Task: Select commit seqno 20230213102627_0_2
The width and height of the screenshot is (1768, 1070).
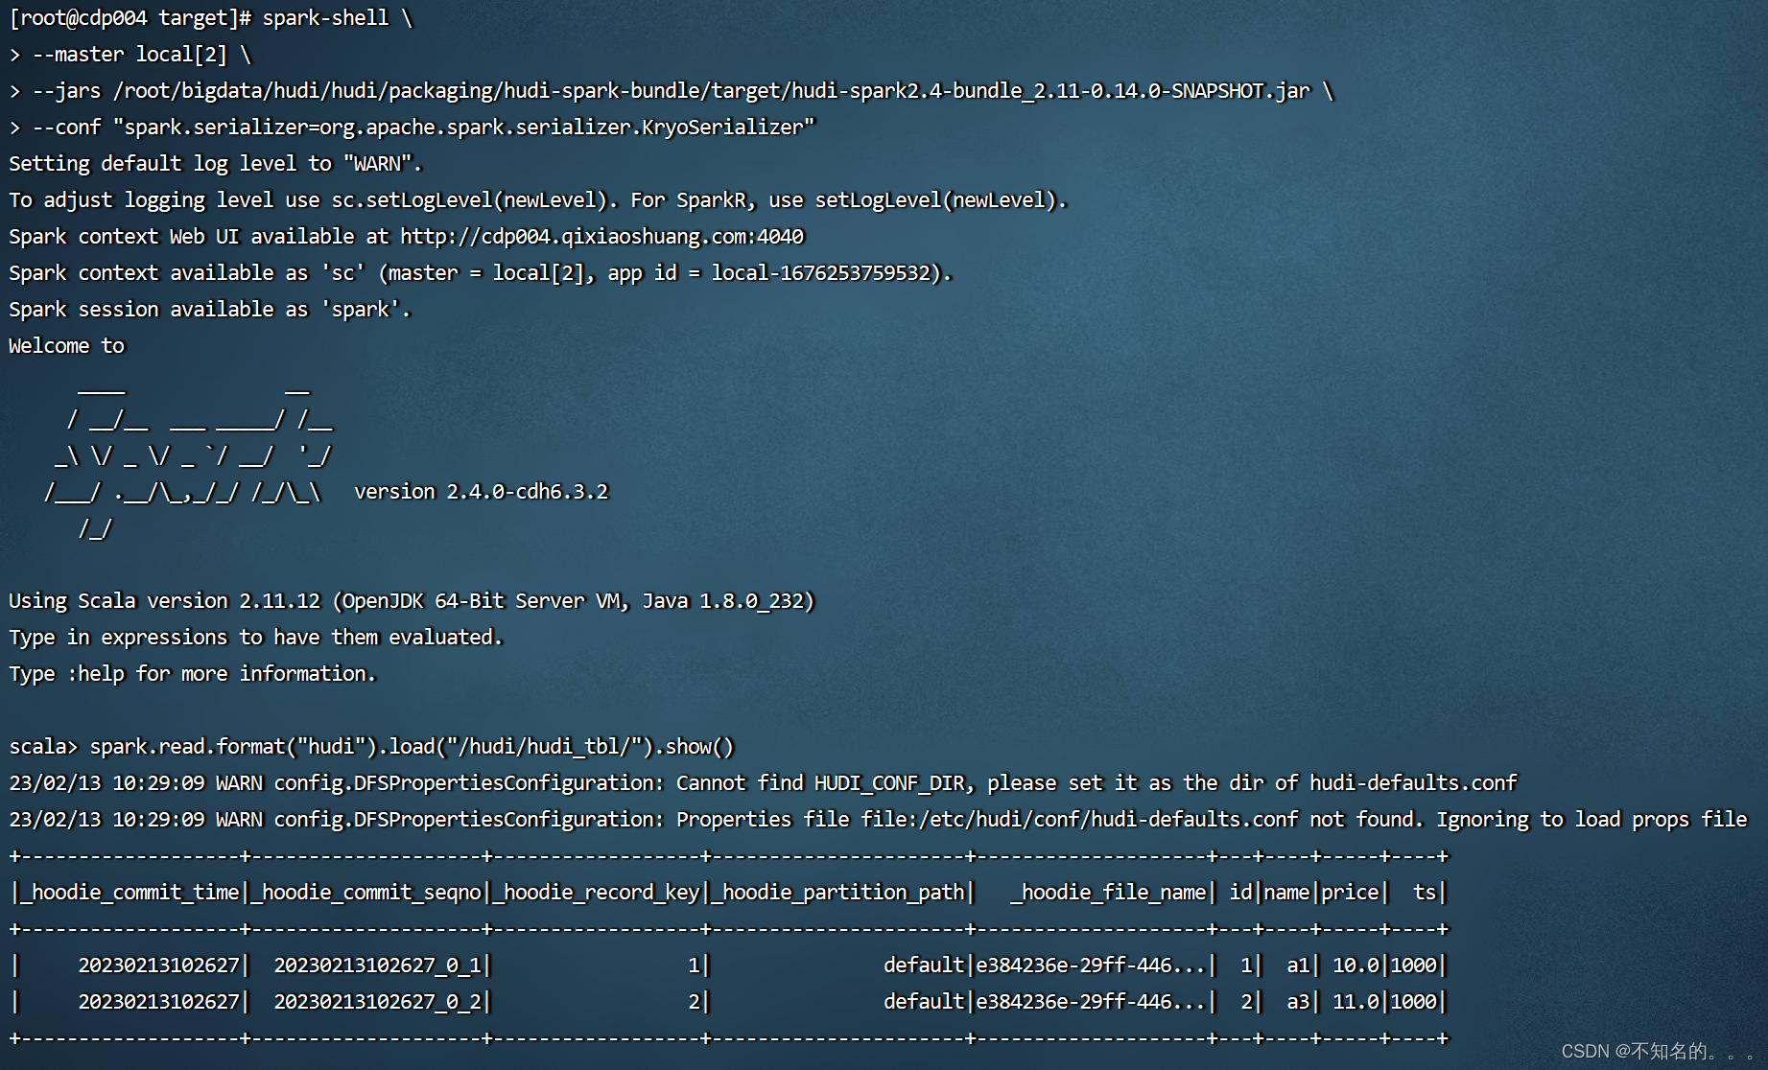Action: pos(377,1002)
